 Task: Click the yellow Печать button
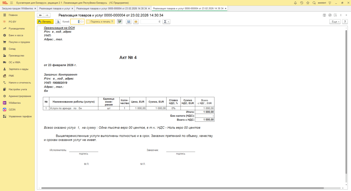coord(45,22)
